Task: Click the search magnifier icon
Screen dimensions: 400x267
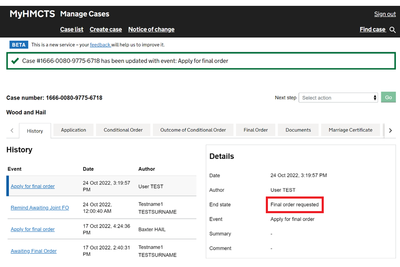Action: [x=392, y=30]
